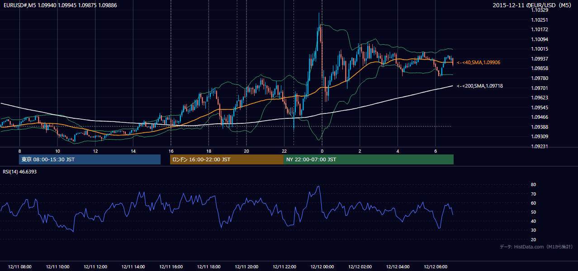Click price axis label 1.09466

coord(540,117)
